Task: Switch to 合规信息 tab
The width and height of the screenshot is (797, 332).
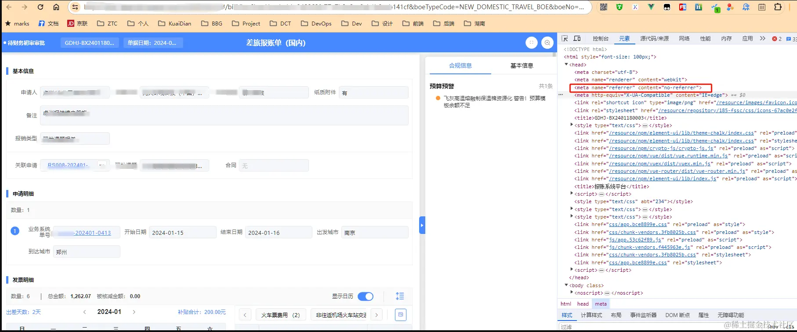Action: click(460, 66)
